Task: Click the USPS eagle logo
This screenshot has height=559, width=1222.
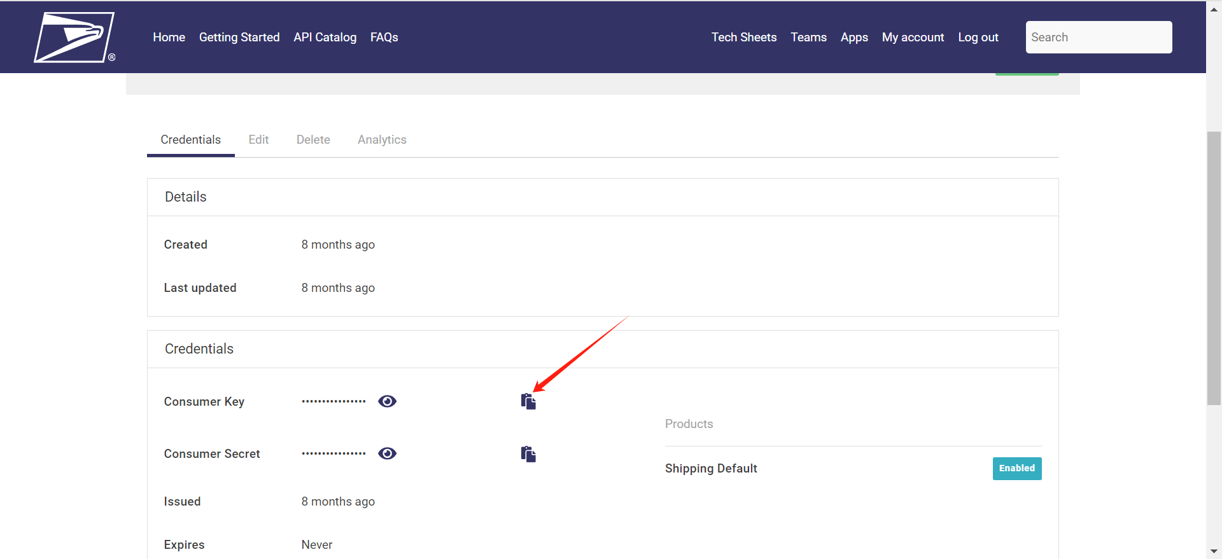Action: (x=74, y=38)
